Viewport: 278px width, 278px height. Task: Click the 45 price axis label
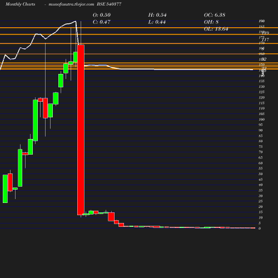(x=261, y=180)
